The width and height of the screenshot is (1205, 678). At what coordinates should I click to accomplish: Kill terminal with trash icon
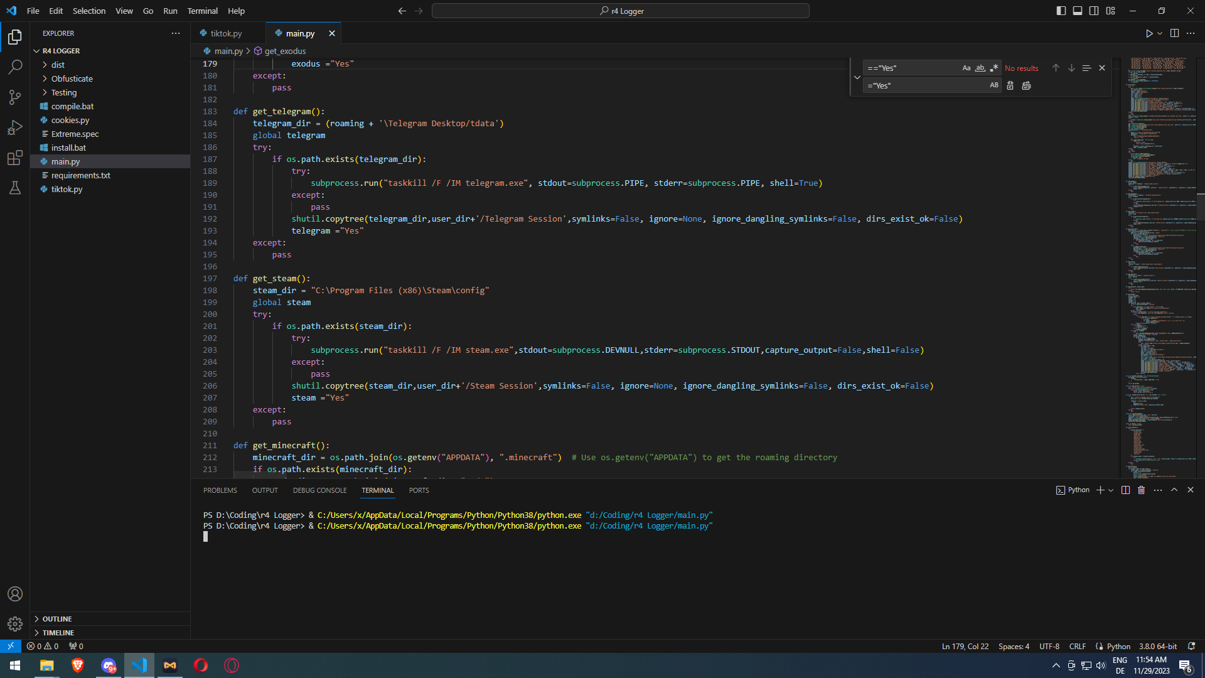pyautogui.click(x=1142, y=490)
